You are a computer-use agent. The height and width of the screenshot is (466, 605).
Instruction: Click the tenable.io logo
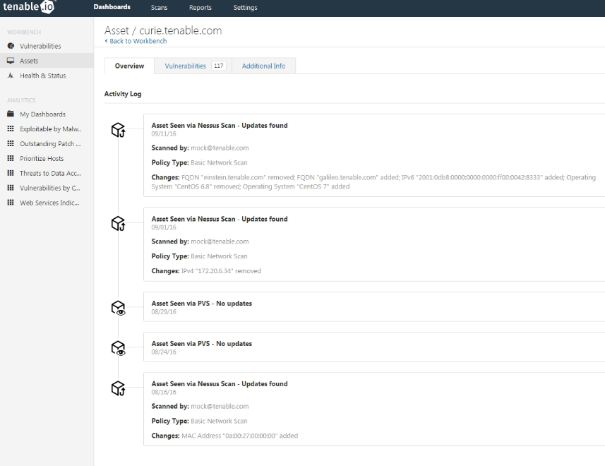click(29, 6)
